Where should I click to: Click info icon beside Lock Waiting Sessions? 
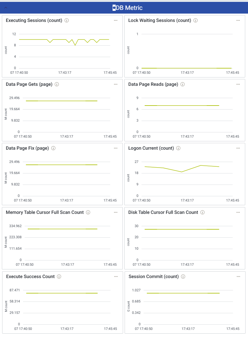point(196,20)
